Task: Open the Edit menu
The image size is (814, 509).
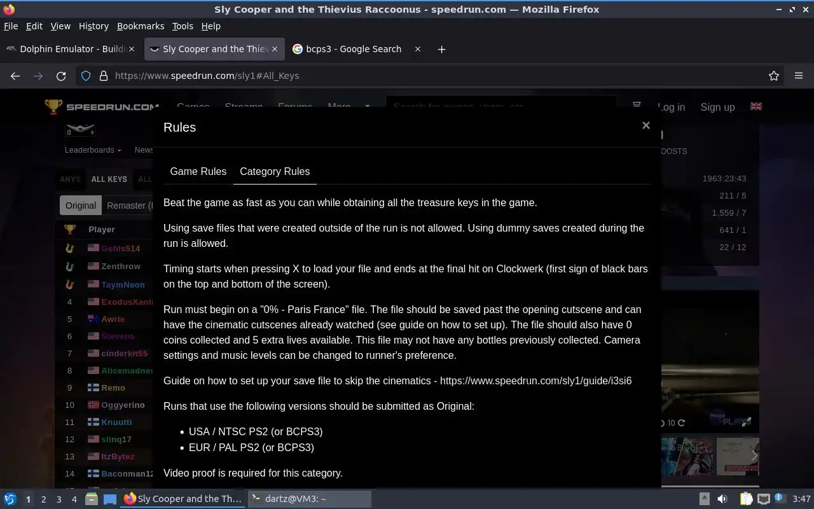Action: coord(34,26)
